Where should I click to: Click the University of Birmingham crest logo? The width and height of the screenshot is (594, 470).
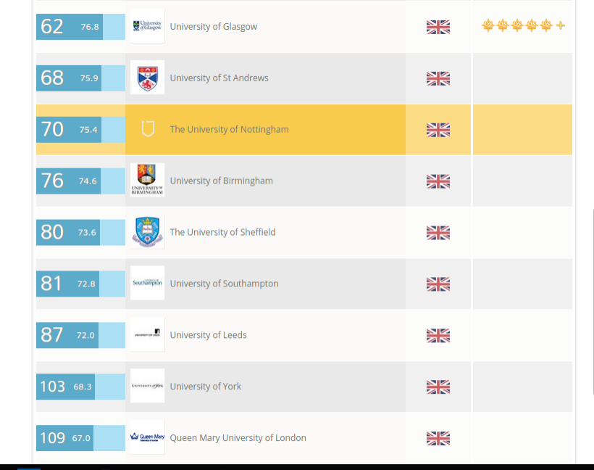[x=147, y=180]
